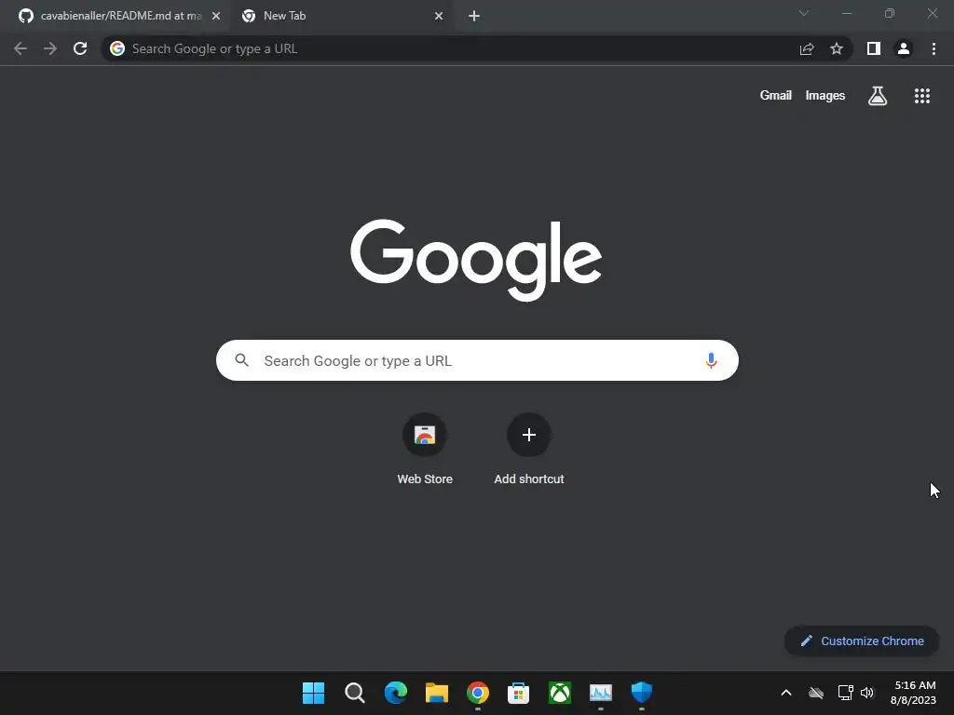Launch Microsoft Edge from taskbar
The height and width of the screenshot is (715, 954).
click(395, 693)
